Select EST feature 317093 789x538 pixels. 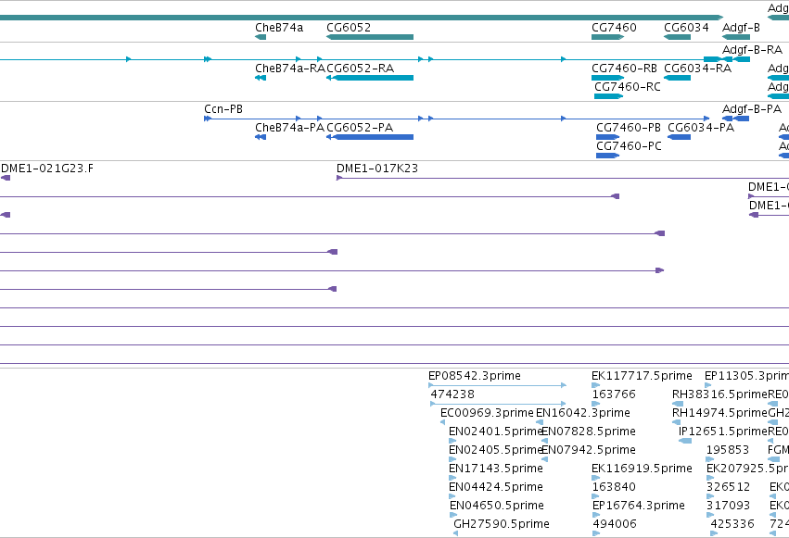710,515
